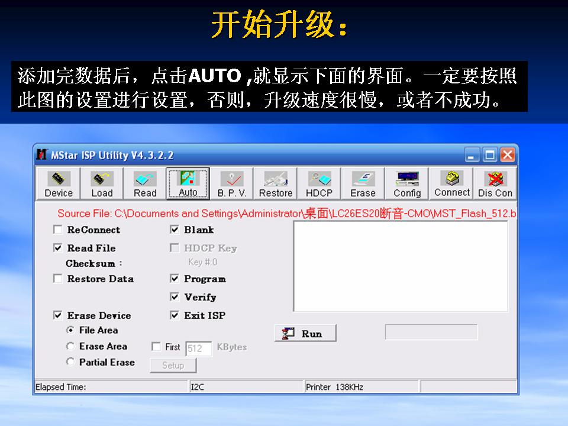Click the empty log output box
This screenshot has width=568, height=426.
pos(401,266)
